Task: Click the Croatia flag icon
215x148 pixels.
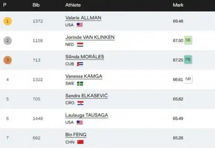Action: coord(80,103)
